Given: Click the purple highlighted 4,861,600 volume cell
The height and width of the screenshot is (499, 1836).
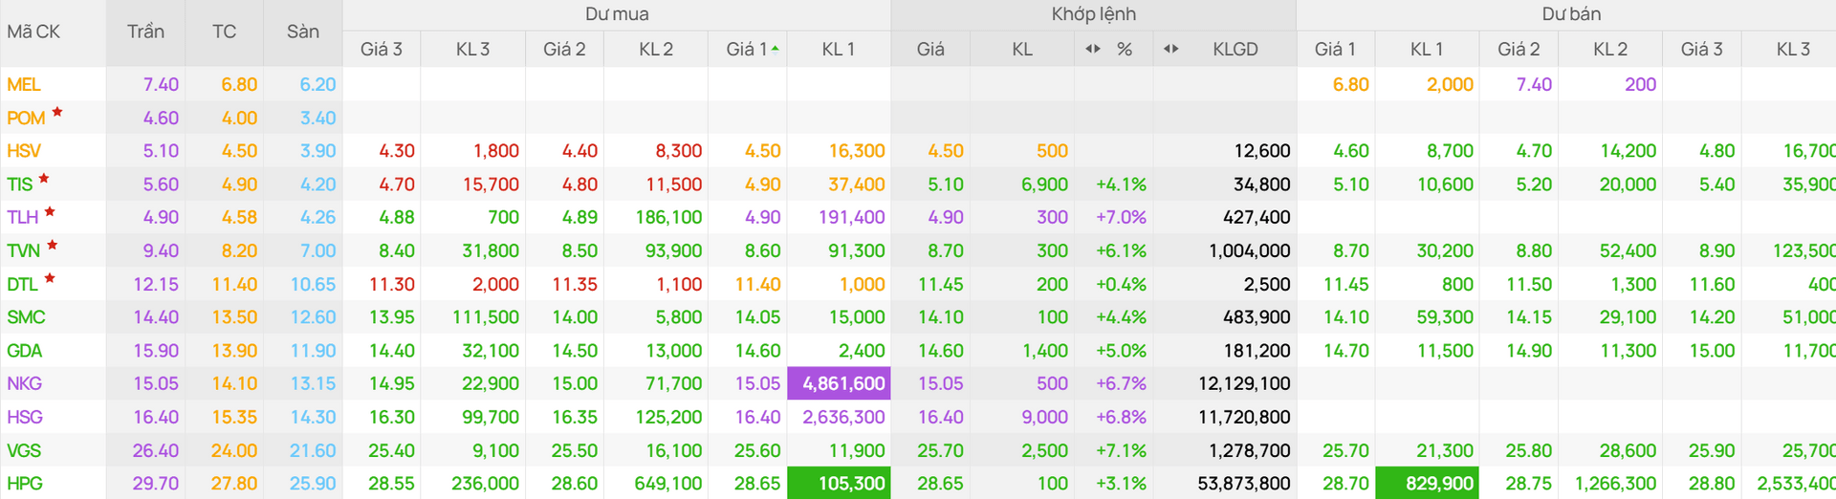Looking at the screenshot, I should pyautogui.click(x=839, y=383).
